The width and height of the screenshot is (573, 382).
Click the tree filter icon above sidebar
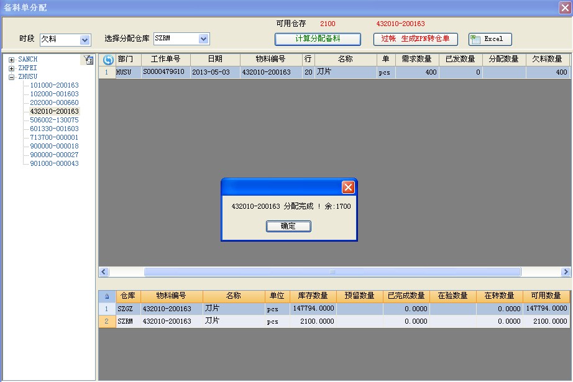point(88,60)
